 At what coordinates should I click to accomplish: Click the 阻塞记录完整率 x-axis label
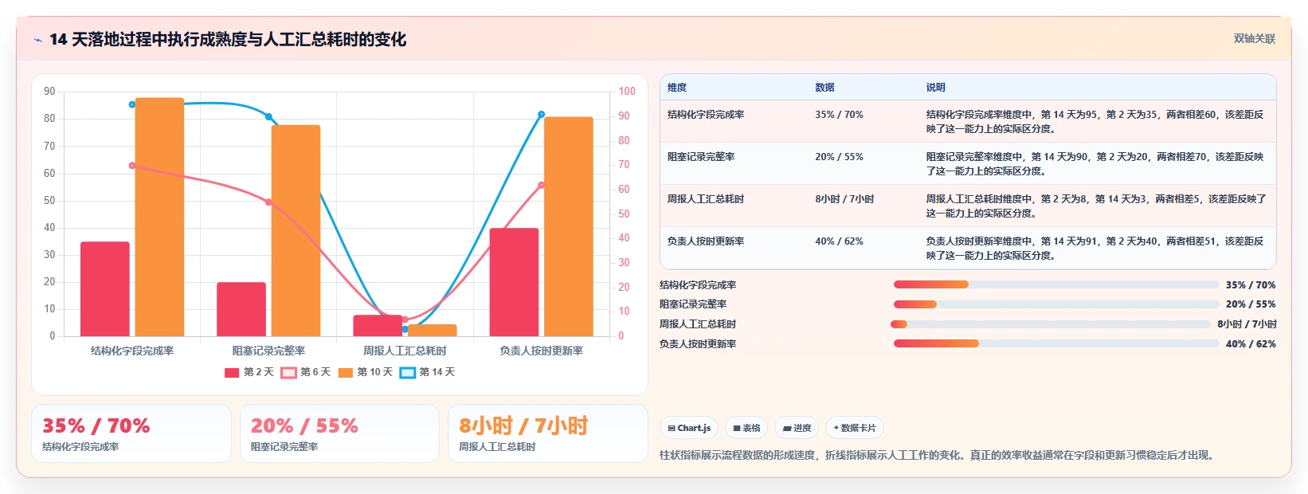[268, 351]
